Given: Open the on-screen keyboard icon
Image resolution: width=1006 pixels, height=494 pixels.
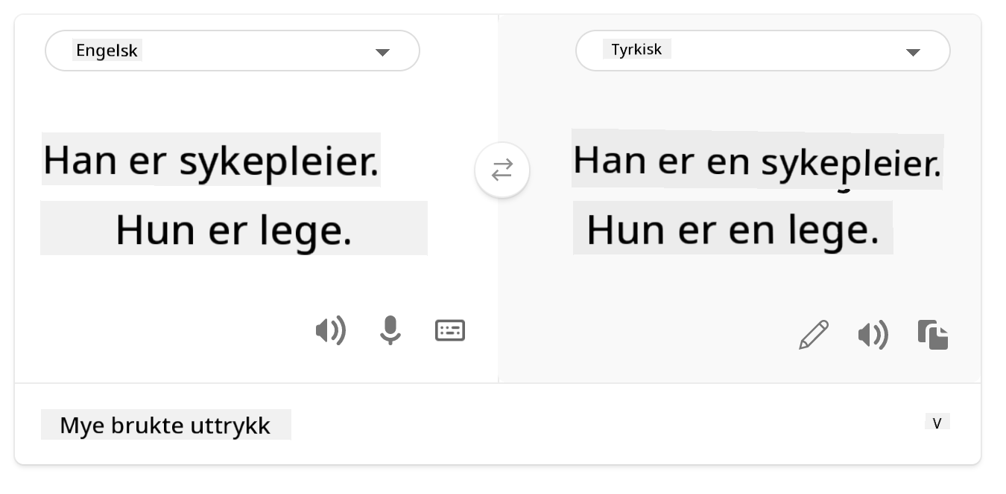Looking at the screenshot, I should [450, 330].
